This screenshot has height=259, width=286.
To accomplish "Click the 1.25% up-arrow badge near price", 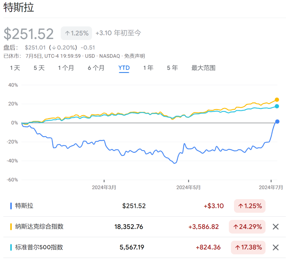I will tap(76, 33).
